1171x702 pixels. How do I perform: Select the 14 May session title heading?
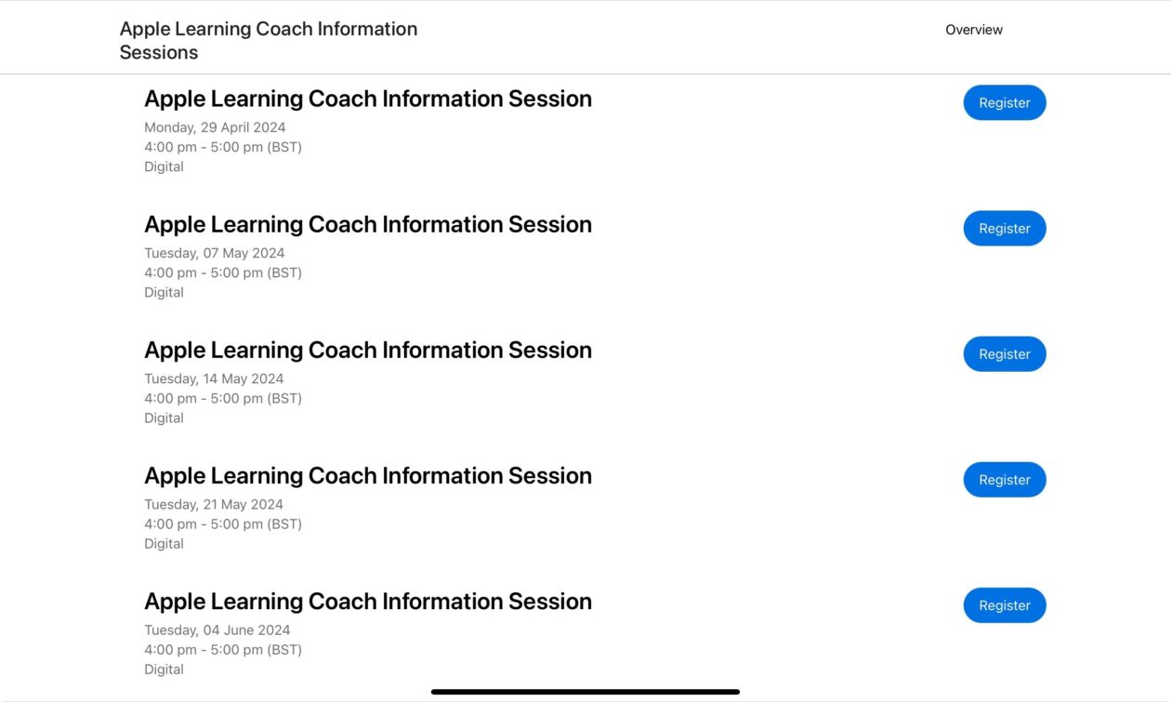[x=368, y=350]
